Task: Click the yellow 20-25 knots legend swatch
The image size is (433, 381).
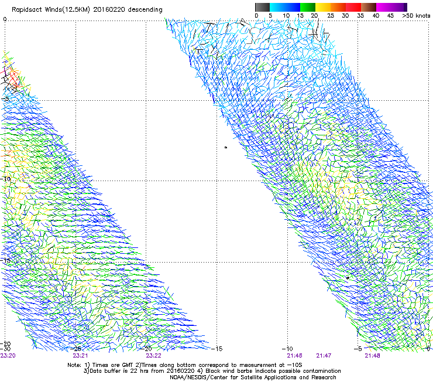Action: (x=323, y=7)
